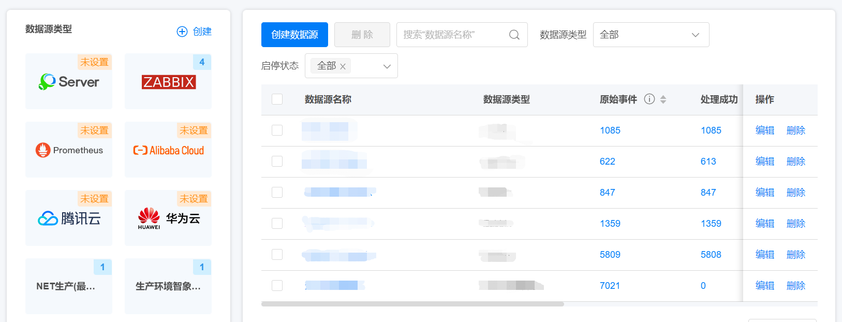Remove the 全部 tag in 启停状态 filter
The height and width of the screenshot is (322, 842).
[343, 66]
